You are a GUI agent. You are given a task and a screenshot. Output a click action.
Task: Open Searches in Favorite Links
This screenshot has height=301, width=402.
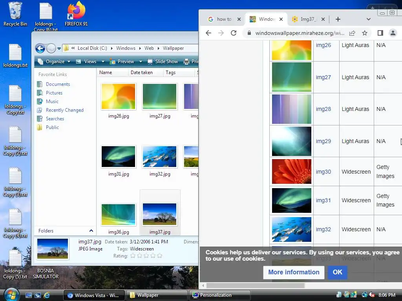55,119
